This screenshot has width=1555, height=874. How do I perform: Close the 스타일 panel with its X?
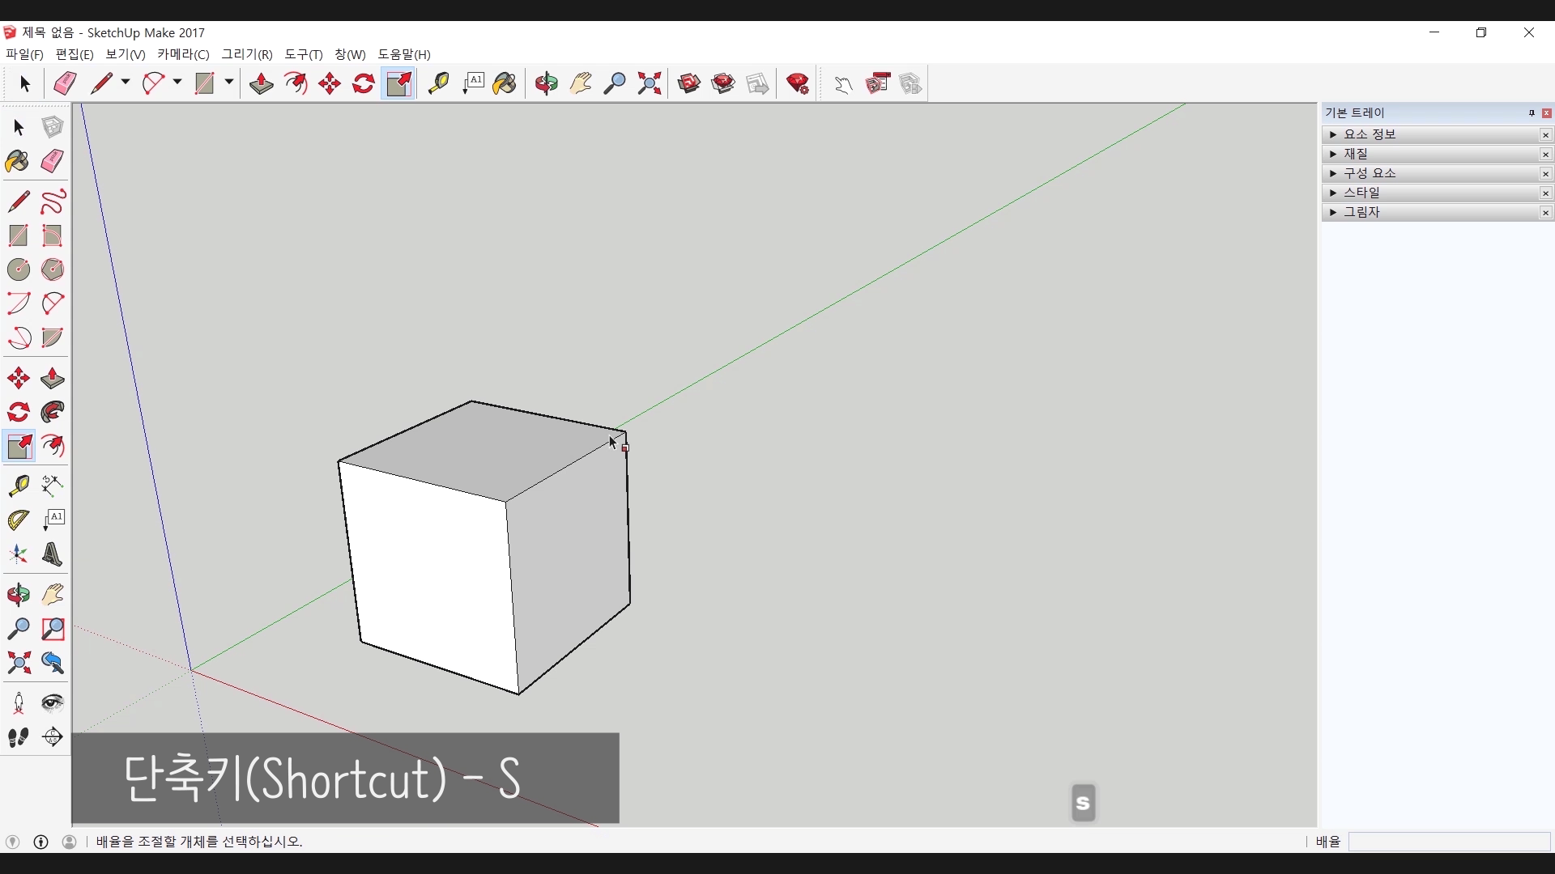(1545, 193)
